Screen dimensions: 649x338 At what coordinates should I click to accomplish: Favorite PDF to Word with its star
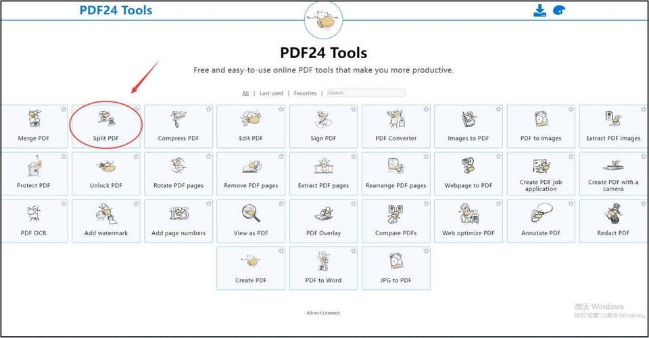pos(354,251)
